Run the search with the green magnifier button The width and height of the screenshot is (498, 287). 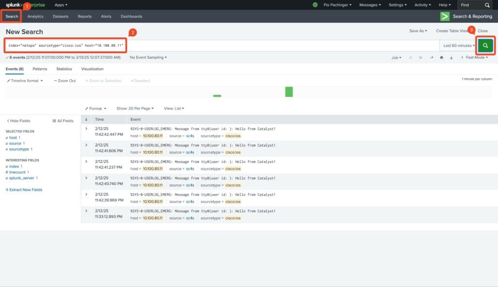(x=485, y=45)
